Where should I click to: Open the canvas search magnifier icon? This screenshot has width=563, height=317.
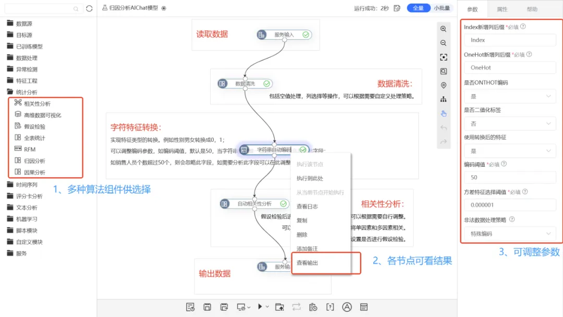pyautogui.click(x=444, y=71)
